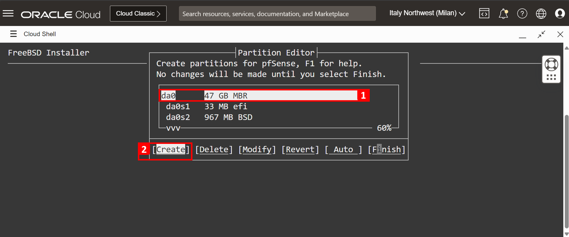Viewport: 569px width, 237px height.
Task: Open the Developer tools code icon
Action: pos(484,14)
